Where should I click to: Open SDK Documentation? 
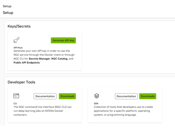126,96
